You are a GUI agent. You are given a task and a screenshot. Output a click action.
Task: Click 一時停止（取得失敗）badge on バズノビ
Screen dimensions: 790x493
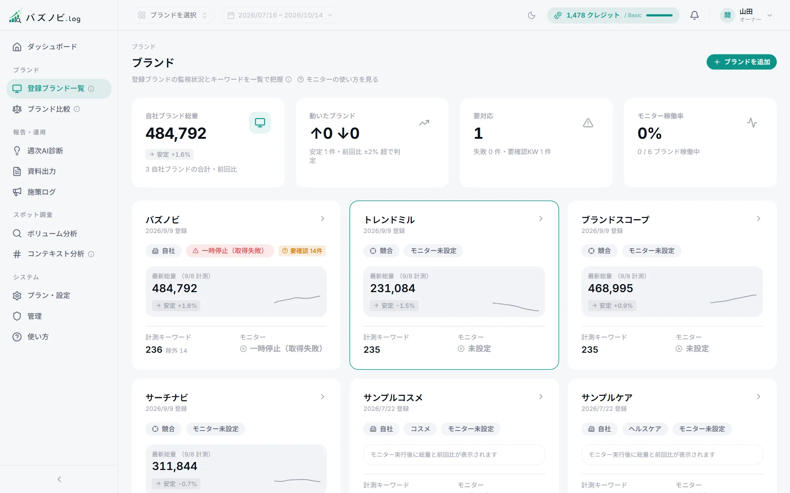click(x=230, y=251)
